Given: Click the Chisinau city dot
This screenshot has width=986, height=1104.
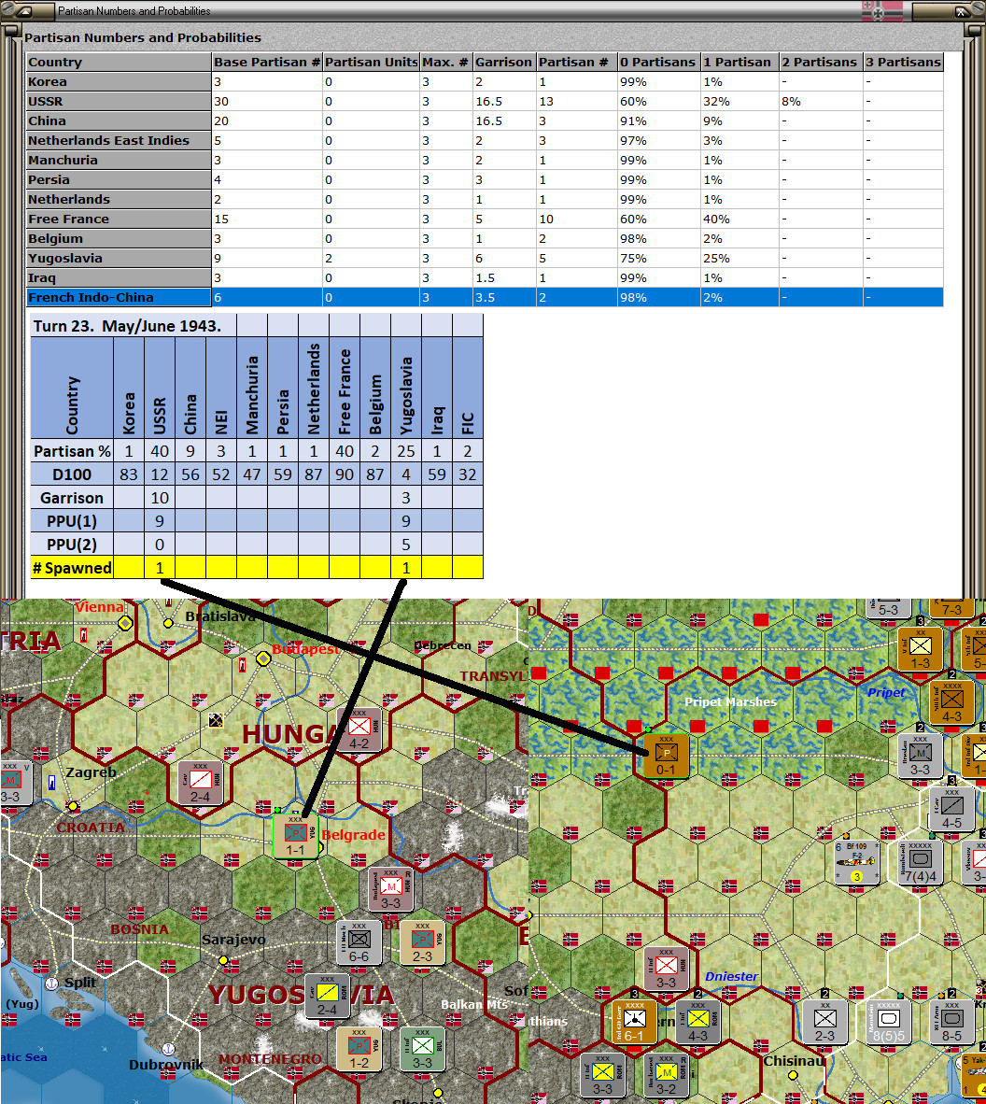Looking at the screenshot, I should (x=793, y=1075).
